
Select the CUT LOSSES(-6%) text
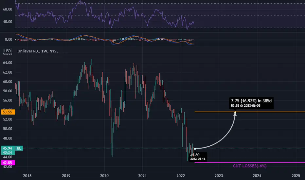pyautogui.click(x=250, y=166)
